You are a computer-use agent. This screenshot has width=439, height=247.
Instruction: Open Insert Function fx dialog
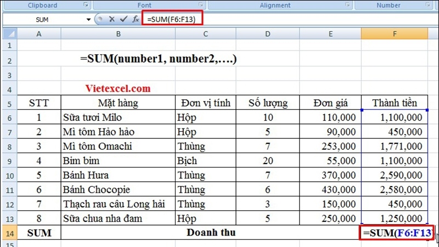coord(136,19)
